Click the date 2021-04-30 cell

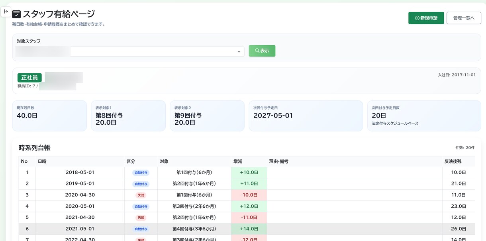(80, 217)
